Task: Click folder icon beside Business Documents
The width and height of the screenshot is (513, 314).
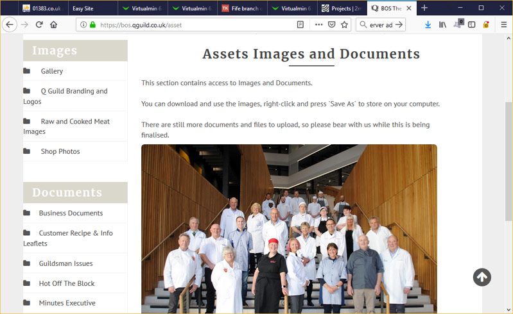Action: point(27,213)
